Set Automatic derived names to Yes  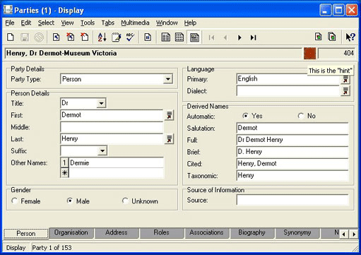coord(245,116)
